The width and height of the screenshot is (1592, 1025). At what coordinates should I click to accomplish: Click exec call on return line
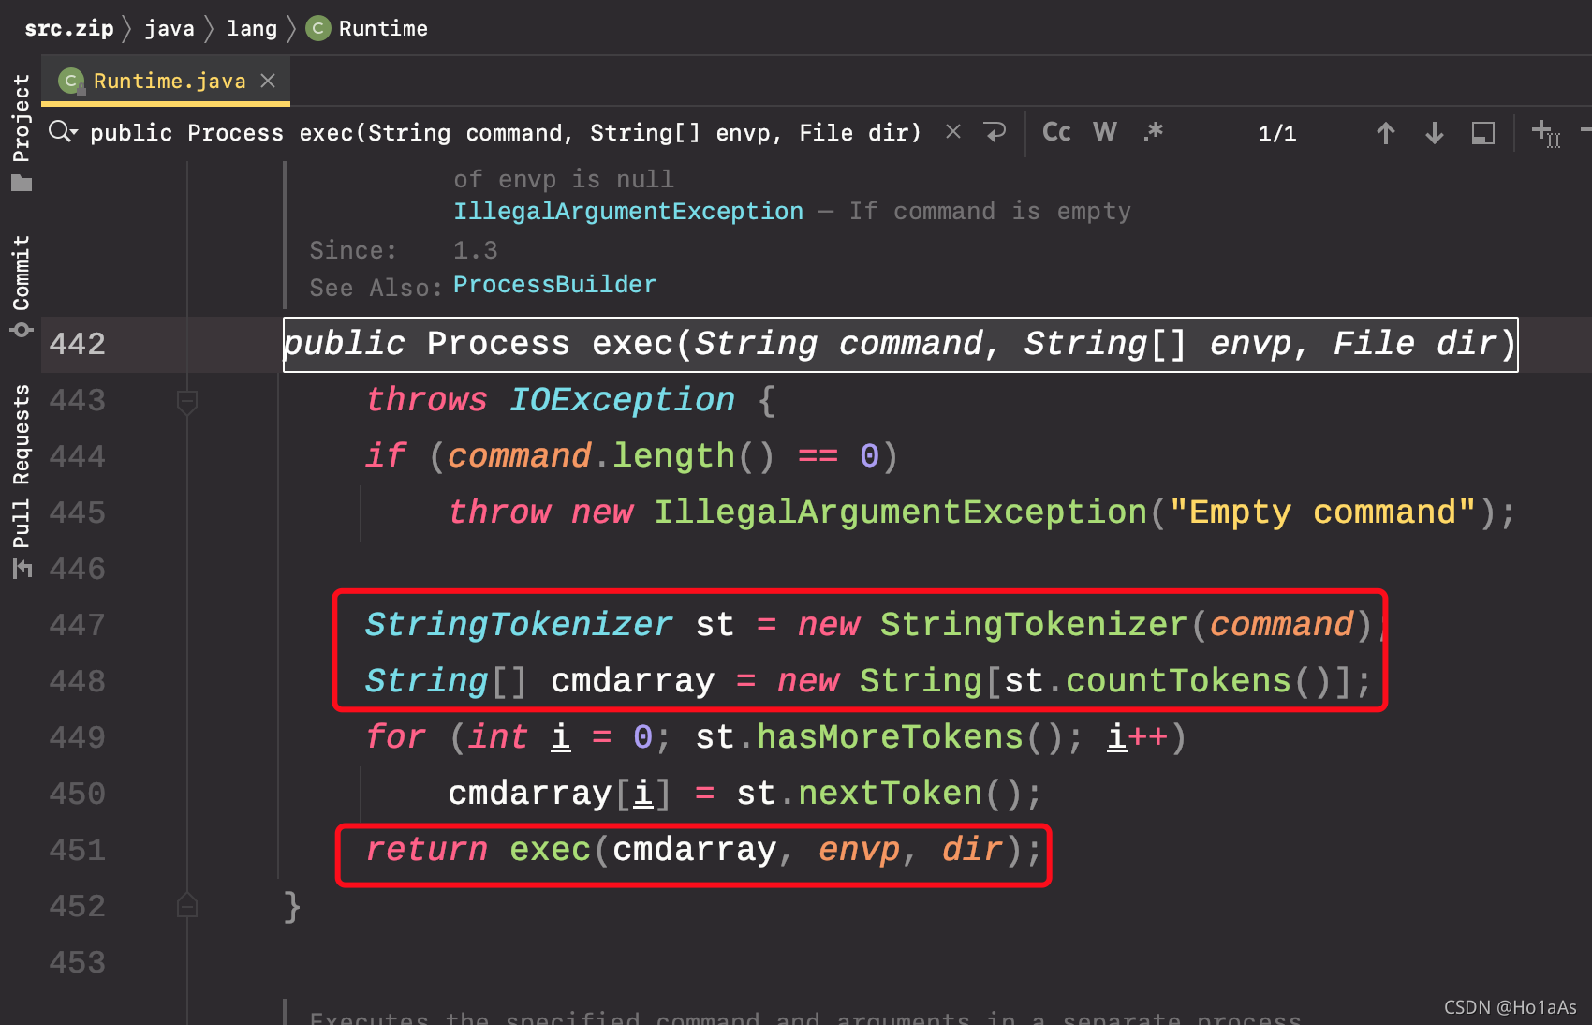[x=550, y=850]
